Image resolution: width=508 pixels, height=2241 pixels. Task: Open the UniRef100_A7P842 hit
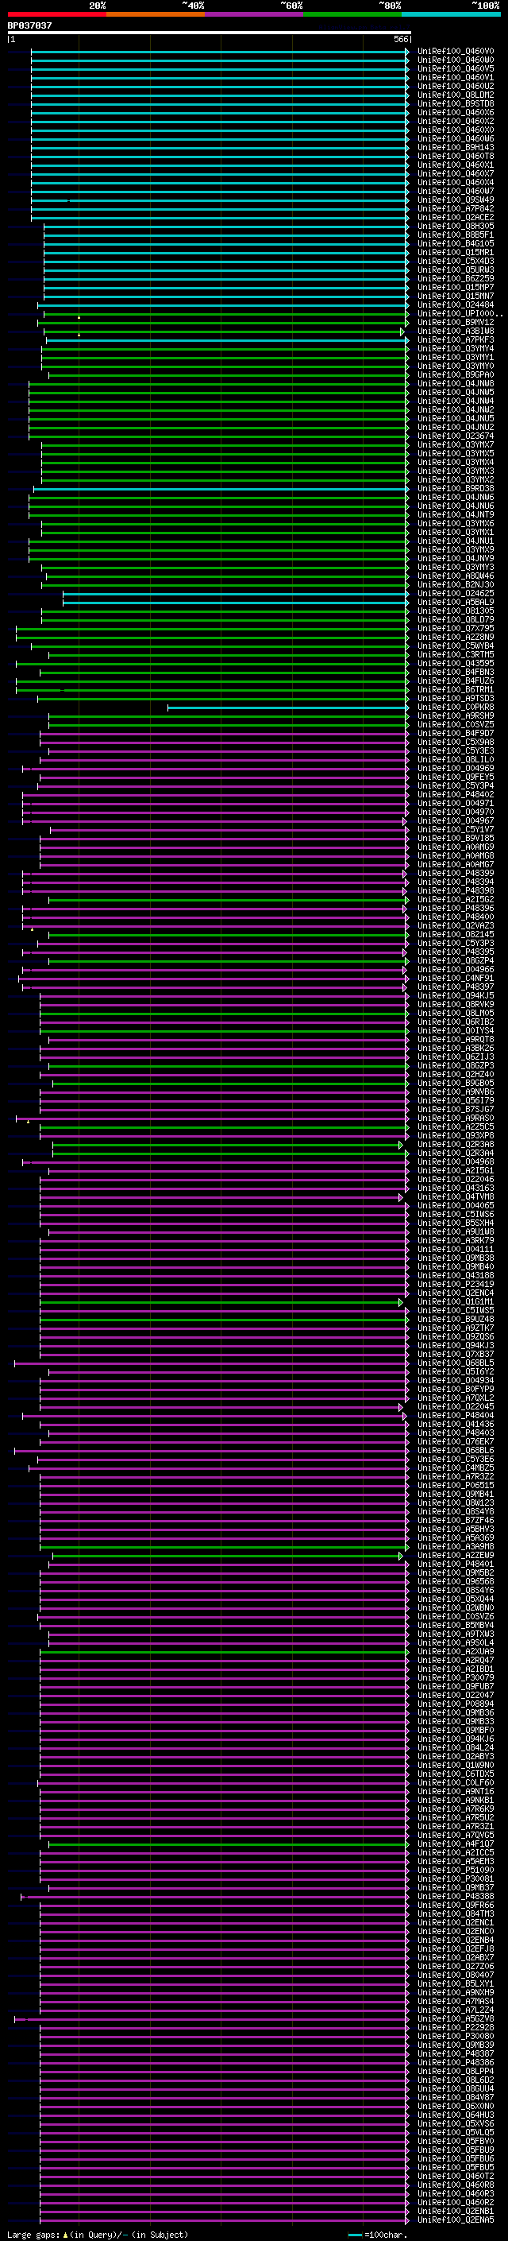[x=456, y=209]
